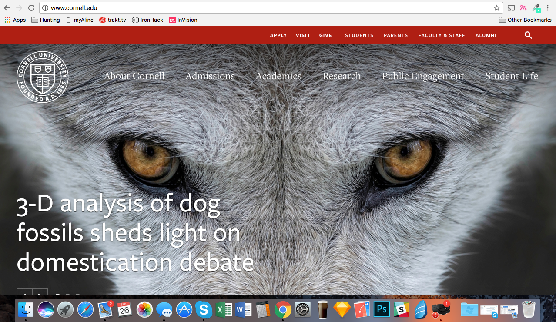The height and width of the screenshot is (322, 556).
Task: Open App Store from the Dock
Action: click(184, 310)
